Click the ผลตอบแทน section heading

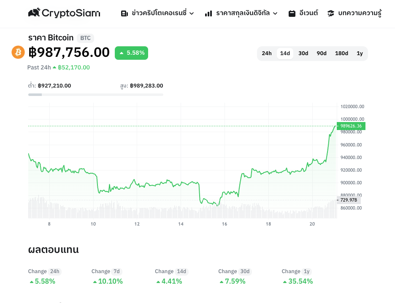pos(54,250)
